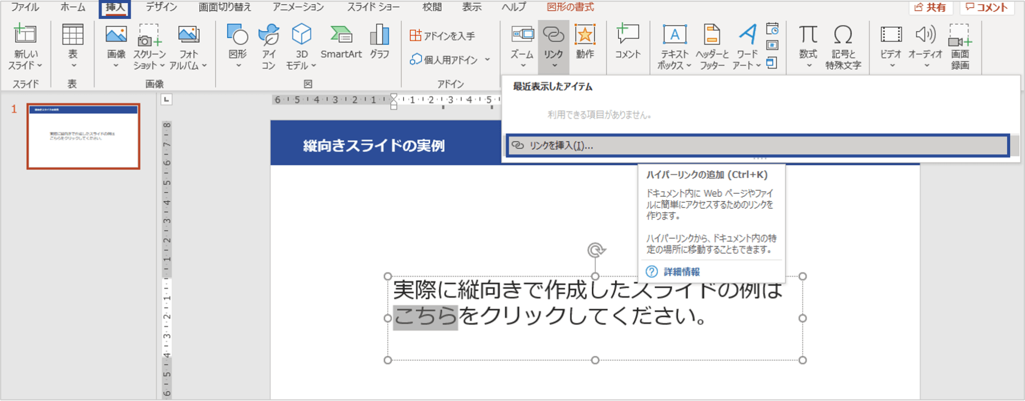The width and height of the screenshot is (1025, 401).
Task: Switch to the 校閲 tab
Action: point(432,7)
